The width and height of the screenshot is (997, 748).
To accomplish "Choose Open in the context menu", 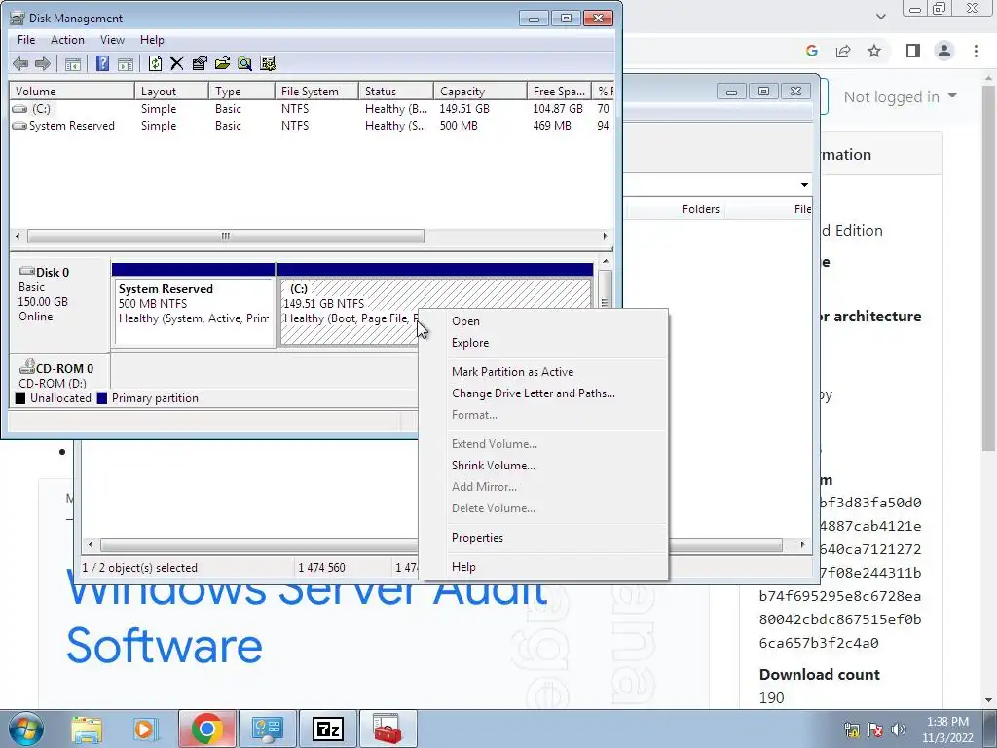I will pyautogui.click(x=543, y=321).
